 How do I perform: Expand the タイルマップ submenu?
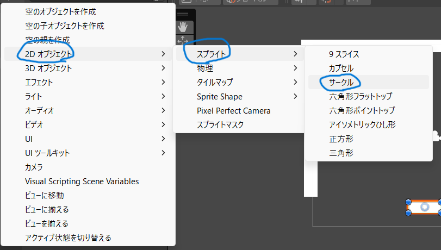tap(214, 82)
